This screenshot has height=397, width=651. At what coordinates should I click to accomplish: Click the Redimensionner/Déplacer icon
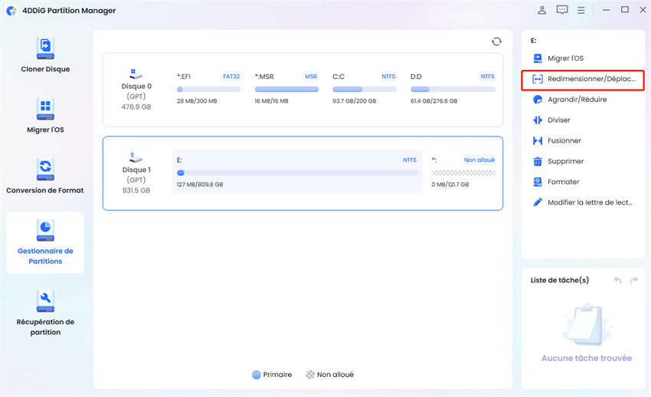538,79
